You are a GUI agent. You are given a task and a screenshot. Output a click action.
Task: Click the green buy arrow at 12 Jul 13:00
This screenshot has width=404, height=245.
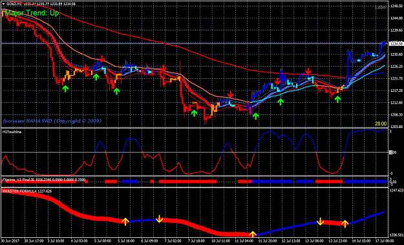click(281, 101)
